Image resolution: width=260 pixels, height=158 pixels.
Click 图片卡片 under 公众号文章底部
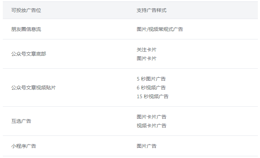[147, 58]
